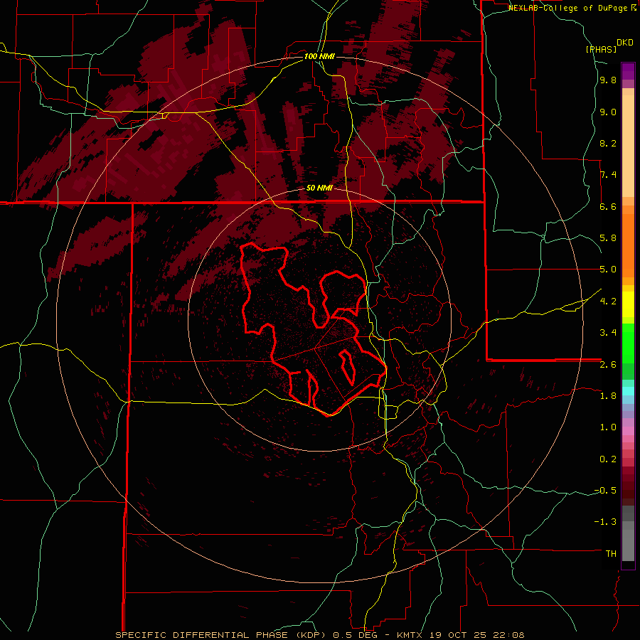Click the TH label on color scale
Screen dimensions: 640x640
[x=611, y=554]
